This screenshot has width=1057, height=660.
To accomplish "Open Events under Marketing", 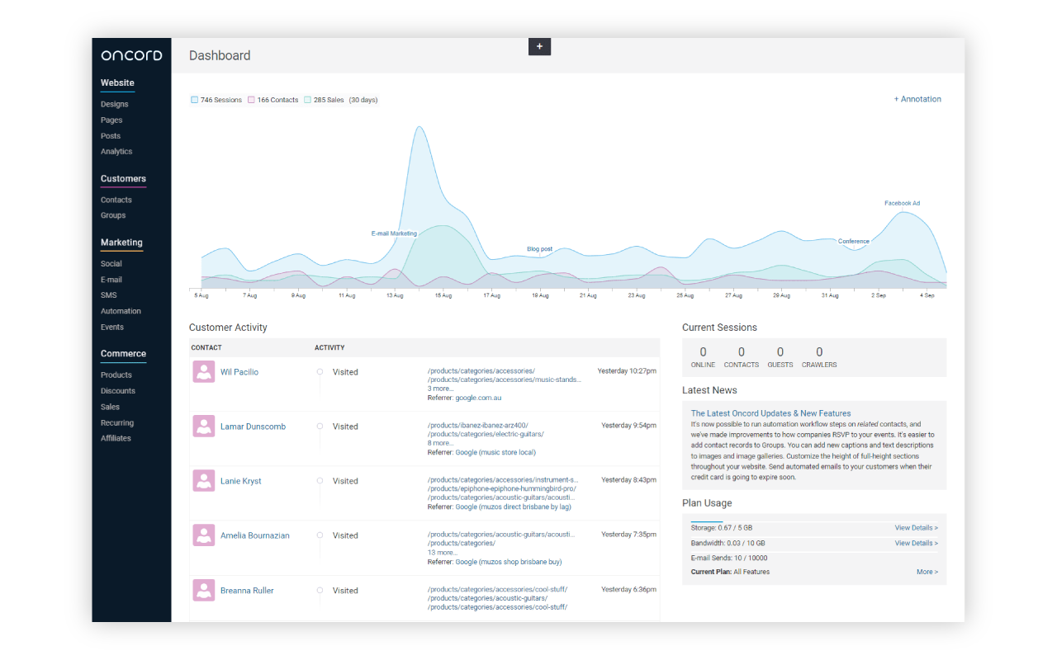I will 112,328.
